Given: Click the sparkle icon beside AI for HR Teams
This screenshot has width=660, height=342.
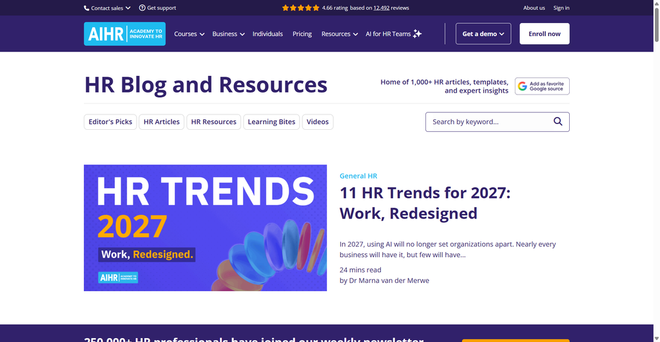Looking at the screenshot, I should [417, 33].
